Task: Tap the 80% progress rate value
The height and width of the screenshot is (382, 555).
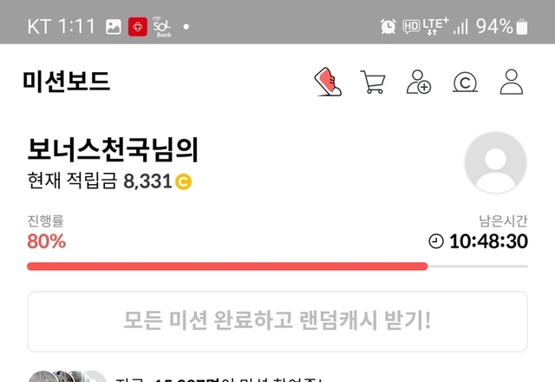Action: tap(46, 241)
